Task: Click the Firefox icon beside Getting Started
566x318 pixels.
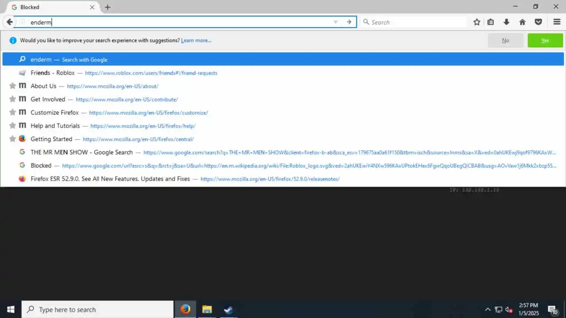Action: click(22, 139)
